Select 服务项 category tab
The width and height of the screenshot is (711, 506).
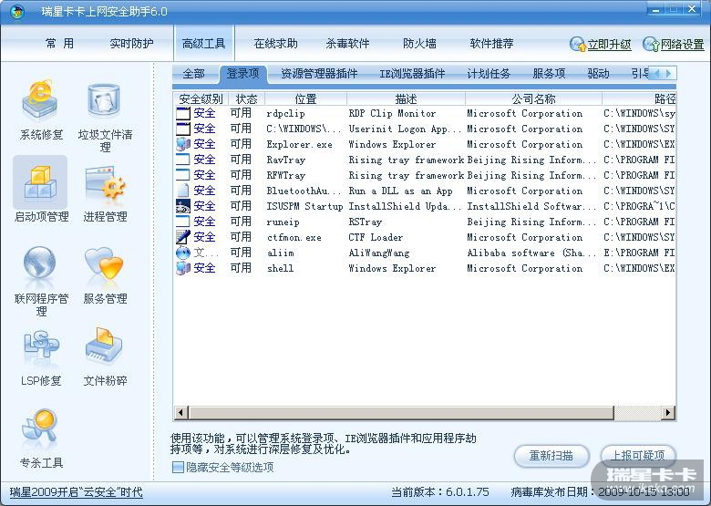tap(549, 74)
